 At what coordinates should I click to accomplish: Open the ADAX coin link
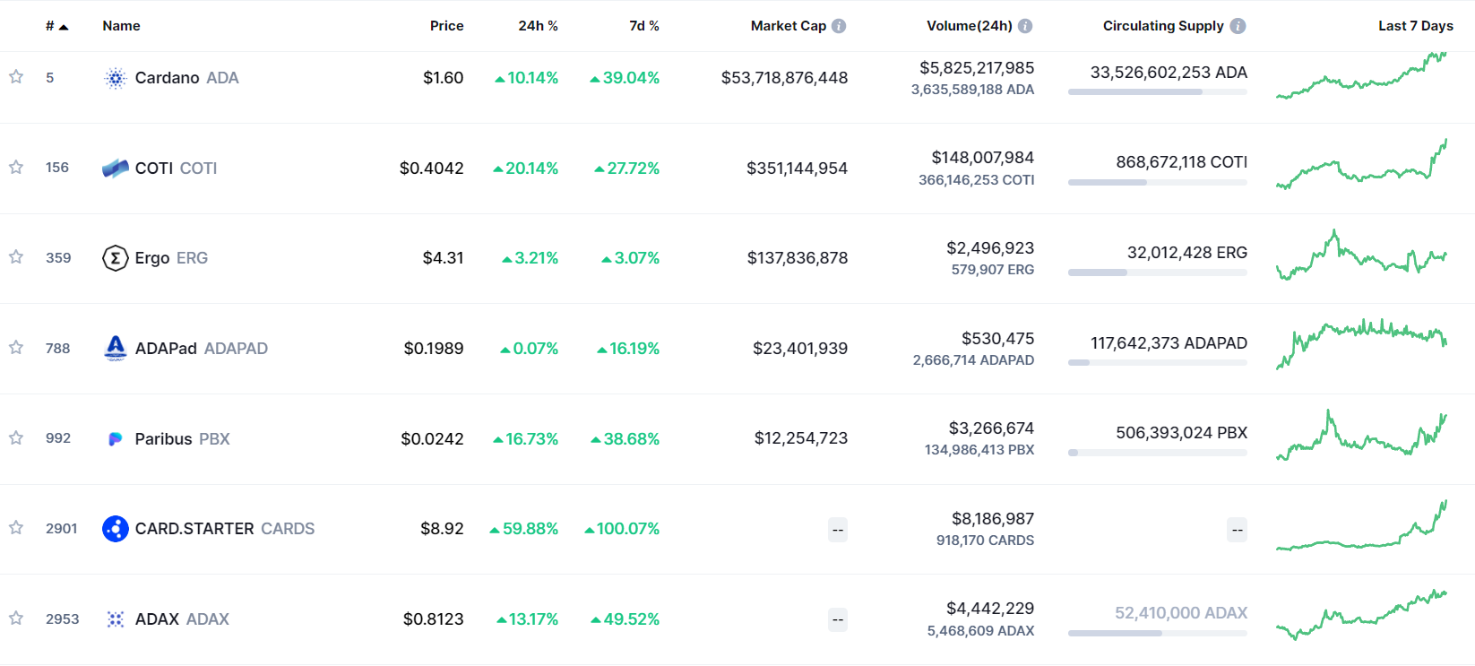pos(182,619)
